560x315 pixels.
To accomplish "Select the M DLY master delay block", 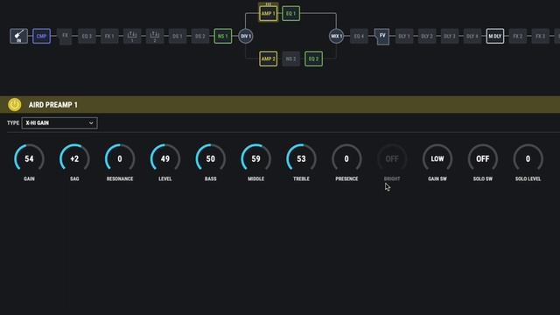I will (x=495, y=36).
